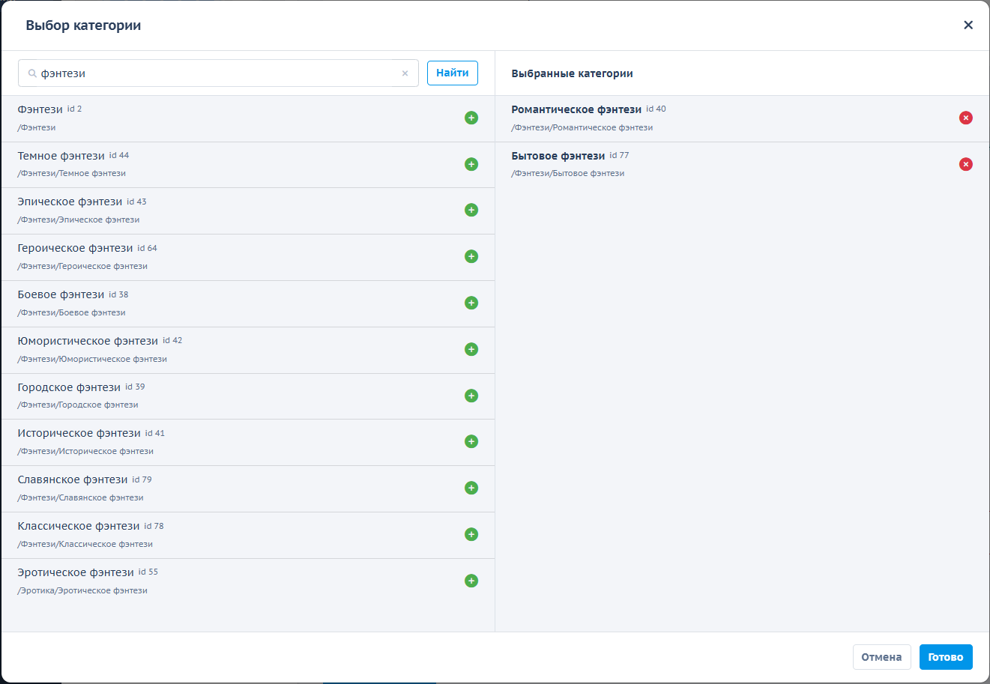
Task: Select the Эпическое фэнтези row title
Action: 70,202
